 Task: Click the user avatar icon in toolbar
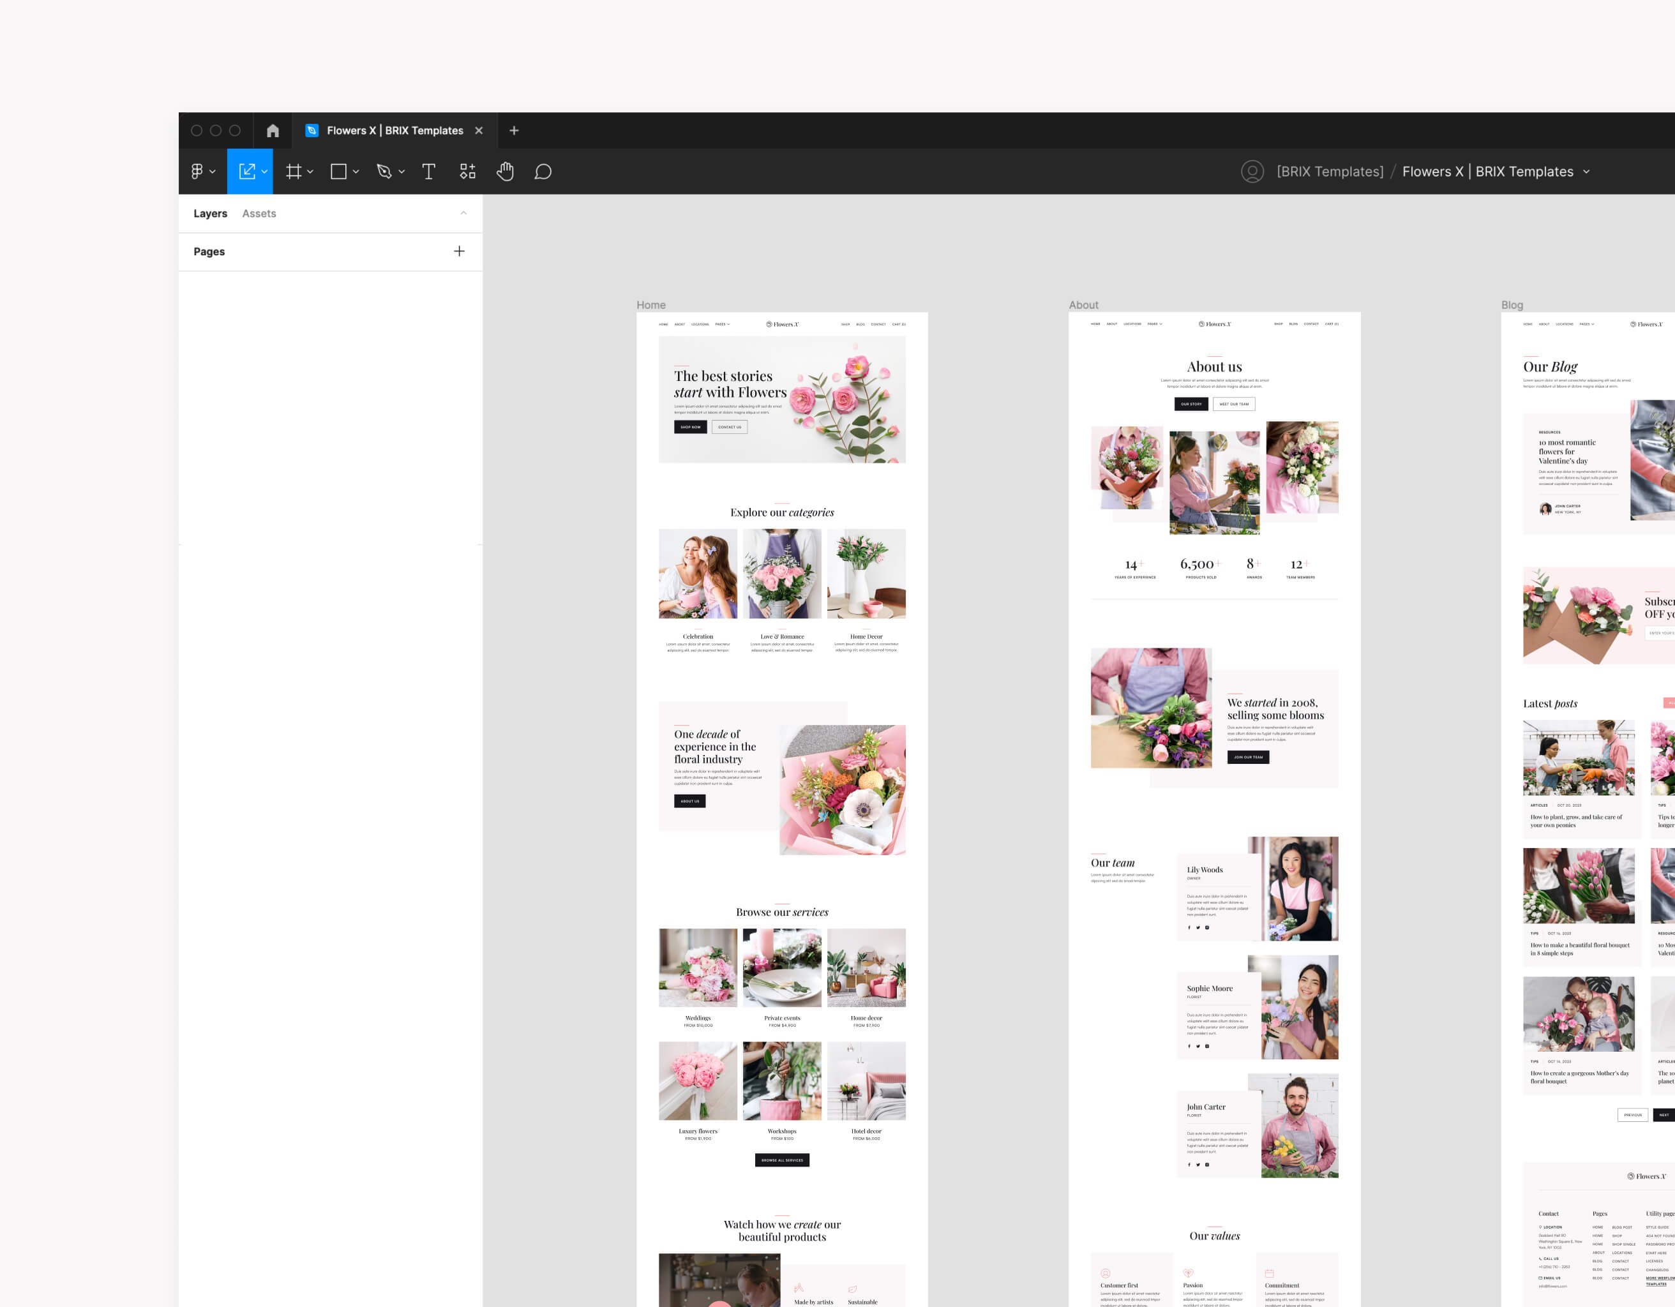click(x=1252, y=172)
